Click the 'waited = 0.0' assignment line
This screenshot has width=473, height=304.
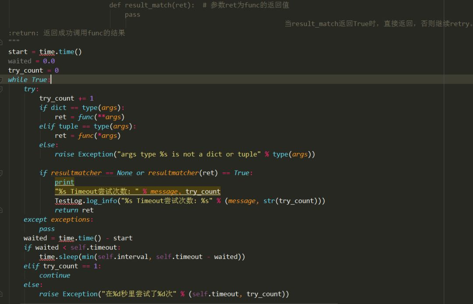[32, 61]
